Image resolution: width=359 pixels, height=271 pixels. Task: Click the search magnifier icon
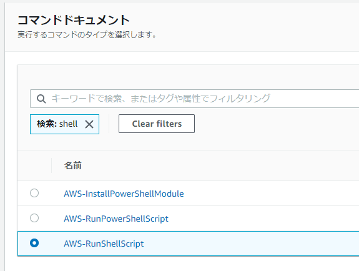point(41,99)
